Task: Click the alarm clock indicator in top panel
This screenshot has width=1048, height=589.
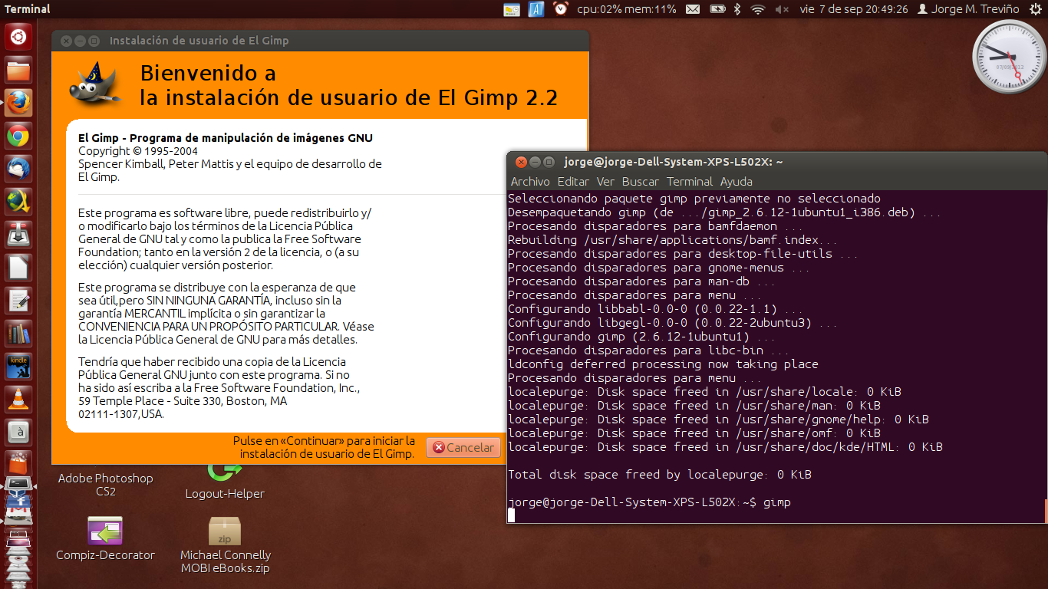Action: point(561,9)
